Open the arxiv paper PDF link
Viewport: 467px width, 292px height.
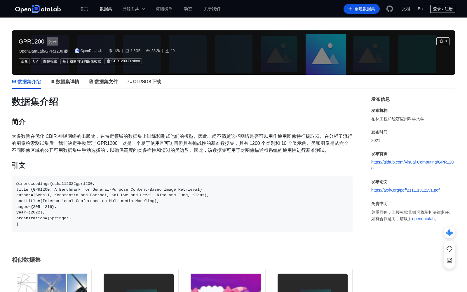[x=405, y=190]
